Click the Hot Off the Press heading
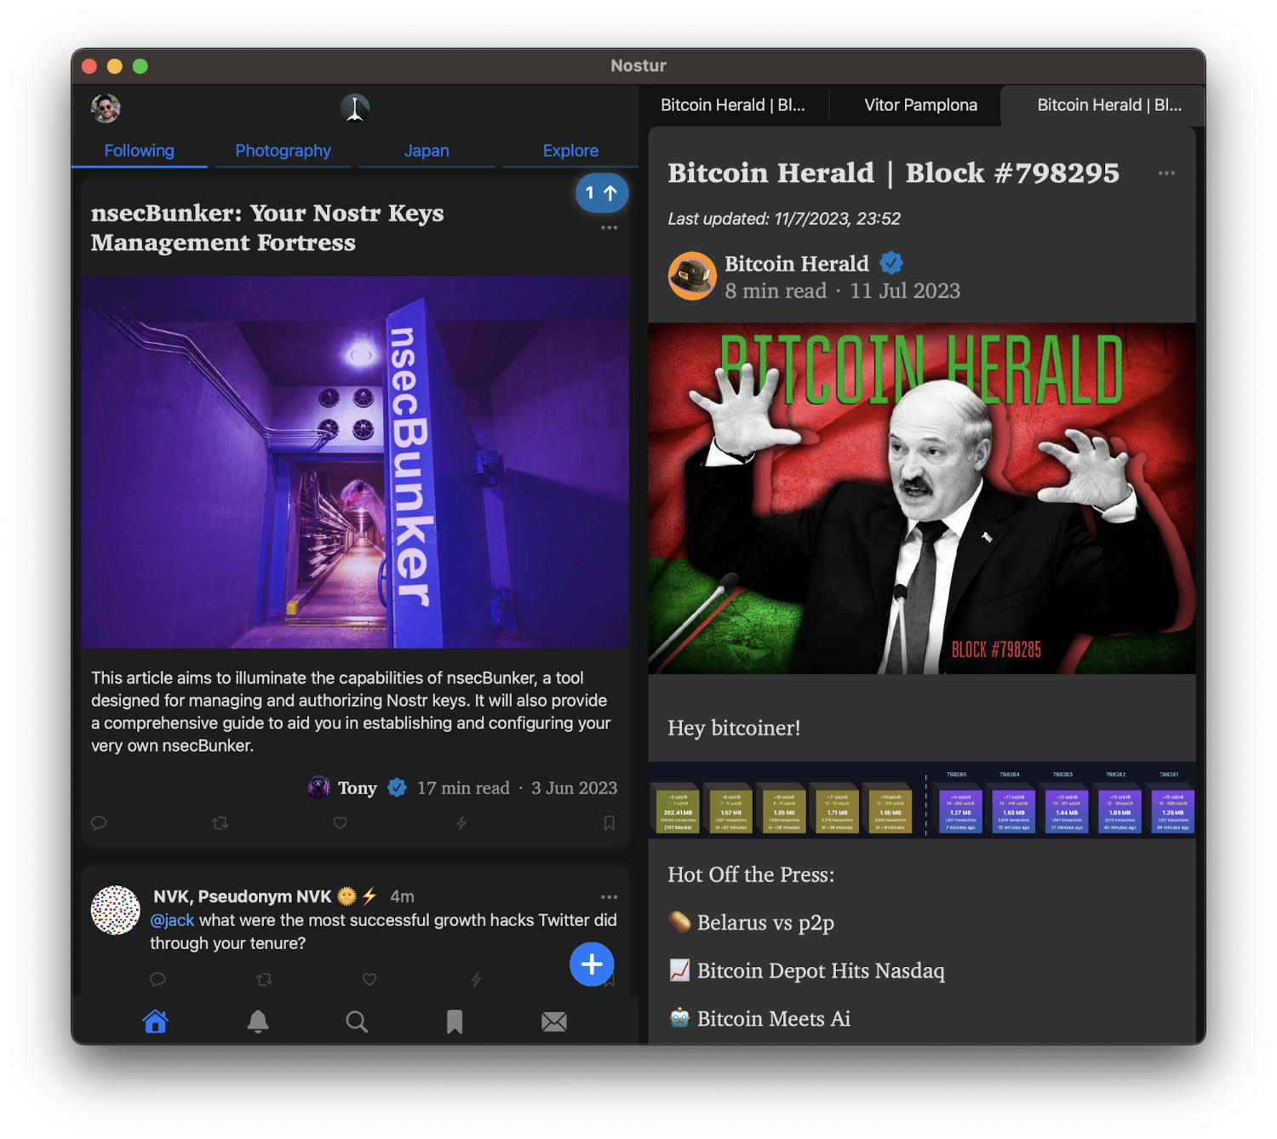 pos(751,875)
